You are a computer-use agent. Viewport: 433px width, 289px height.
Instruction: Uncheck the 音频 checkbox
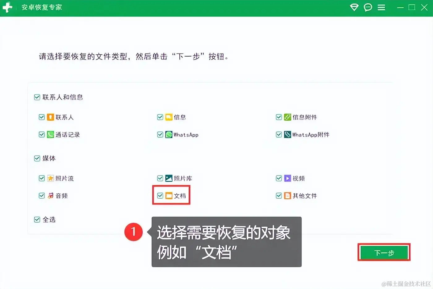pos(42,196)
